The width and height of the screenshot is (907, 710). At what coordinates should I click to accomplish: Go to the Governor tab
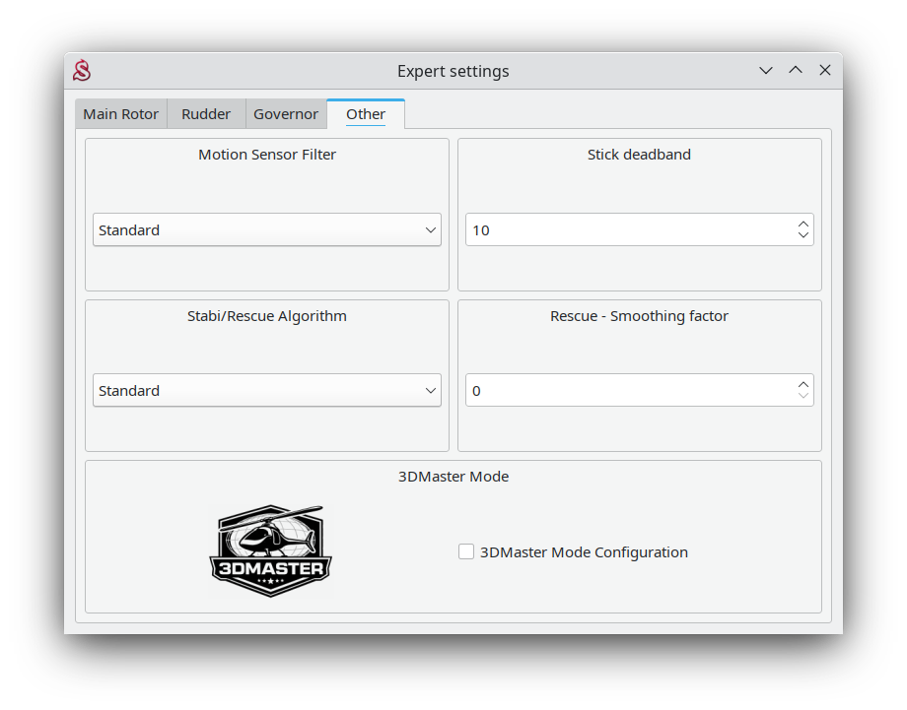286,114
